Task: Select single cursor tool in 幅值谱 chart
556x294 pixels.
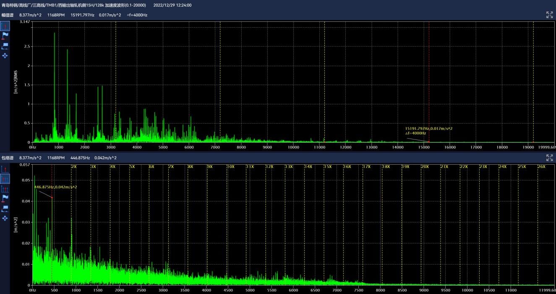Action: click(x=5, y=26)
